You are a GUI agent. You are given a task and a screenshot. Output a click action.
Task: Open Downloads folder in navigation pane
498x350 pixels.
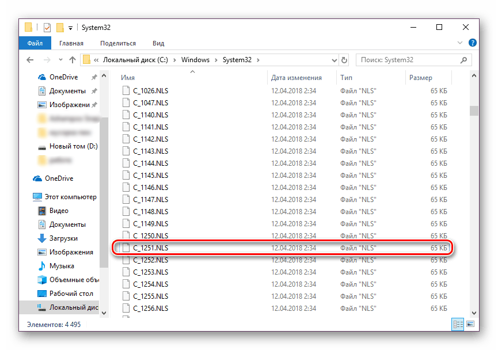pyautogui.click(x=63, y=238)
